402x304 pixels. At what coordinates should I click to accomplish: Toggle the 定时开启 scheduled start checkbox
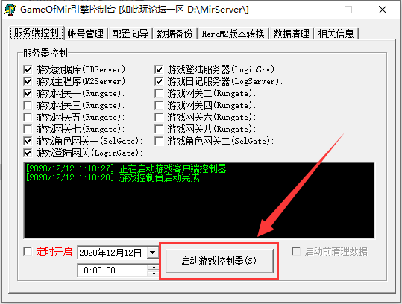pyautogui.click(x=28, y=251)
